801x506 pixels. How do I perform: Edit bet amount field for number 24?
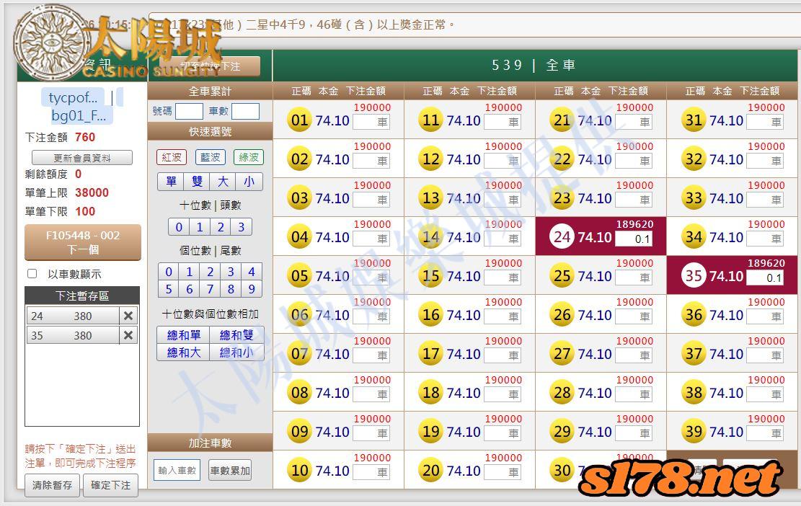click(634, 239)
